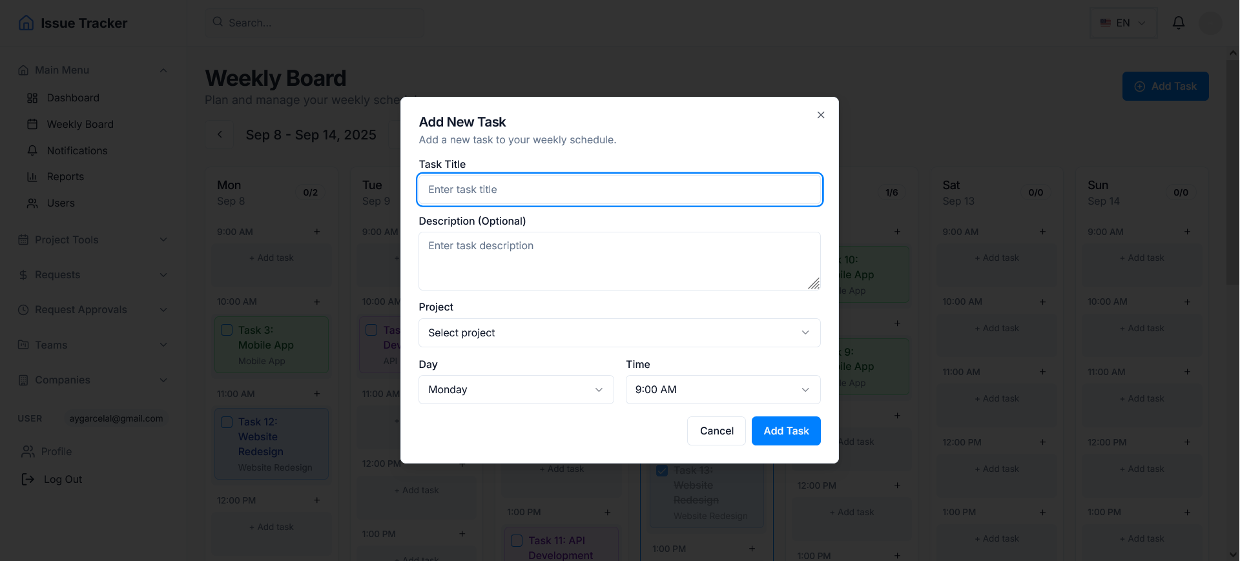1240x561 pixels.
Task: Open notifications via top-right bell icon
Action: click(x=1179, y=23)
